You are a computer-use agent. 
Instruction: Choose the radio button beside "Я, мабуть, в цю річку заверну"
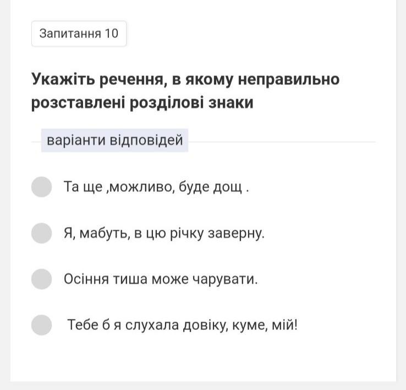click(41, 233)
